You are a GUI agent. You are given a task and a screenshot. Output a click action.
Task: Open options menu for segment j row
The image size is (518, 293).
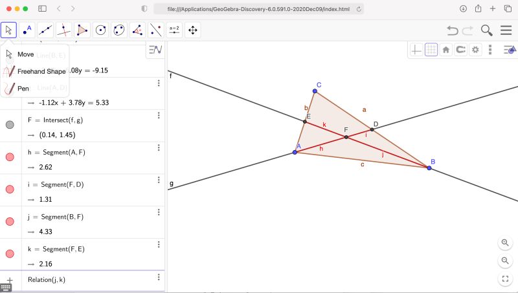159,212
